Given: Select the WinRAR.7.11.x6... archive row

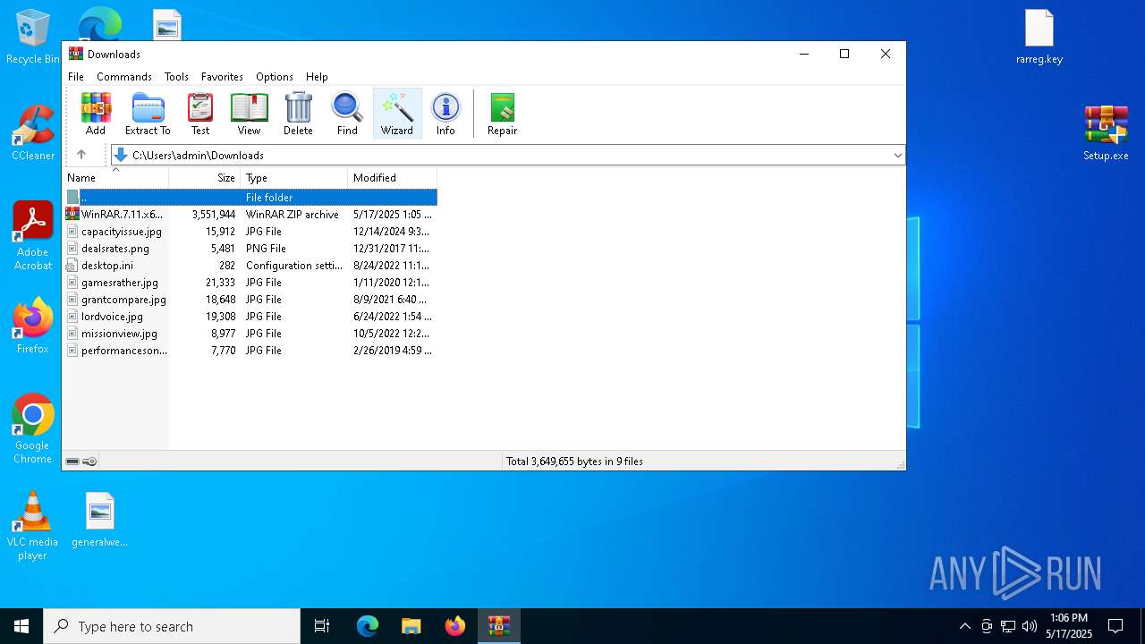Looking at the screenshot, I should [250, 215].
